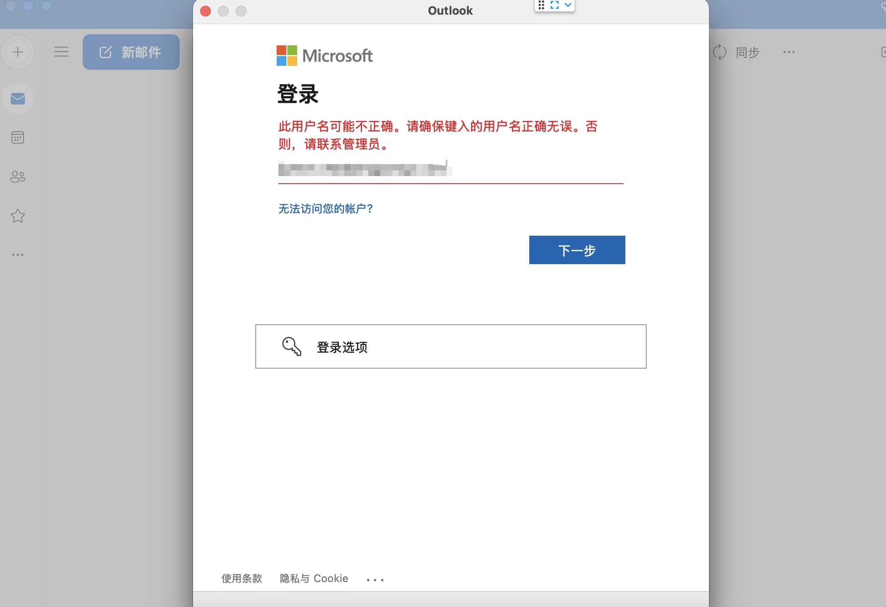Click the grid drag handle in floating widget

[x=541, y=5]
